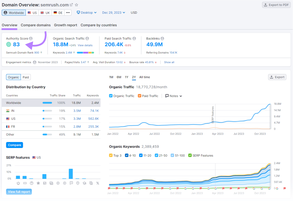Switch to the Compare domains tab
The width and height of the screenshot is (293, 202).
tap(35, 25)
